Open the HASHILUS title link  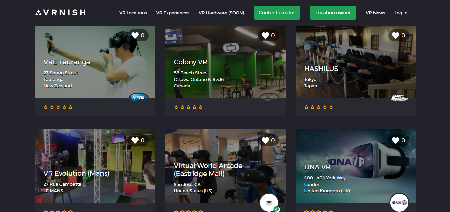click(321, 69)
